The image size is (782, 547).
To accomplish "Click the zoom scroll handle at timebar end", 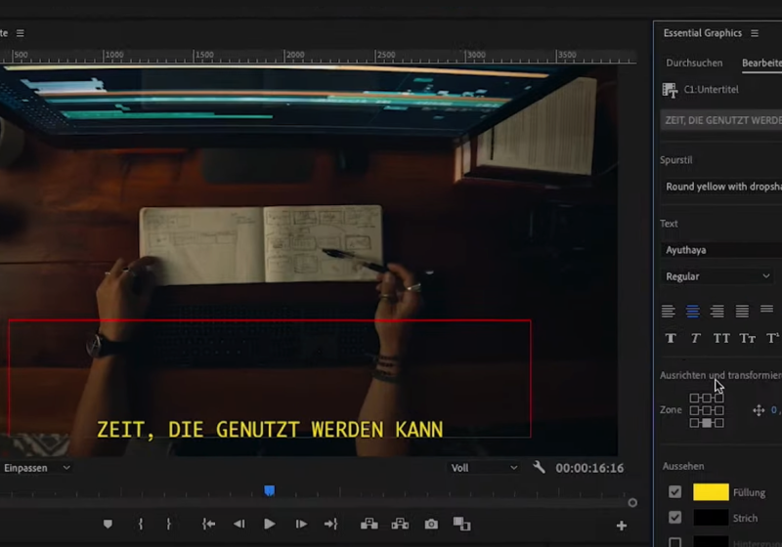I will (x=632, y=503).
